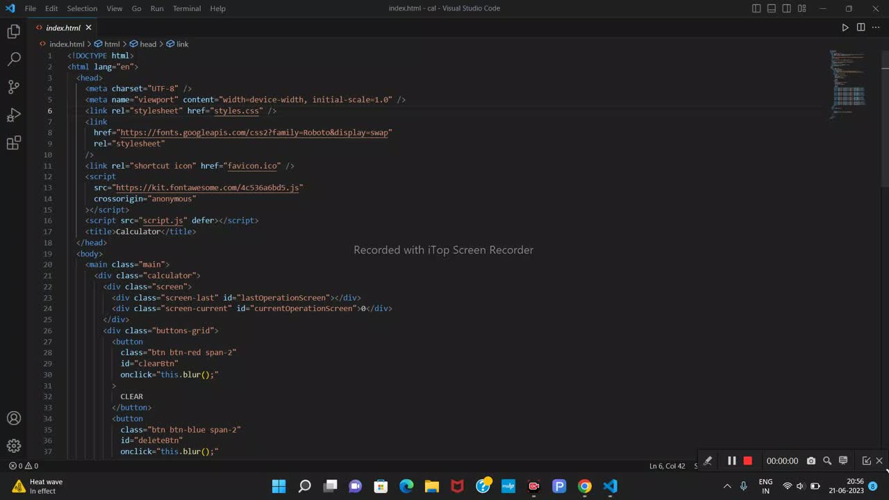The height and width of the screenshot is (500, 889).
Task: Open the Extensions view
Action: (x=13, y=143)
